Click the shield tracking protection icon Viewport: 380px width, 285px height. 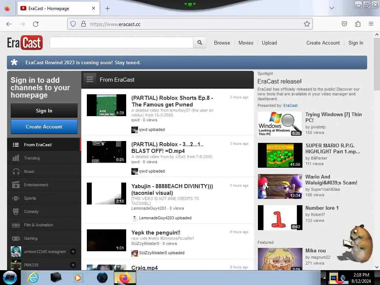pos(73,24)
